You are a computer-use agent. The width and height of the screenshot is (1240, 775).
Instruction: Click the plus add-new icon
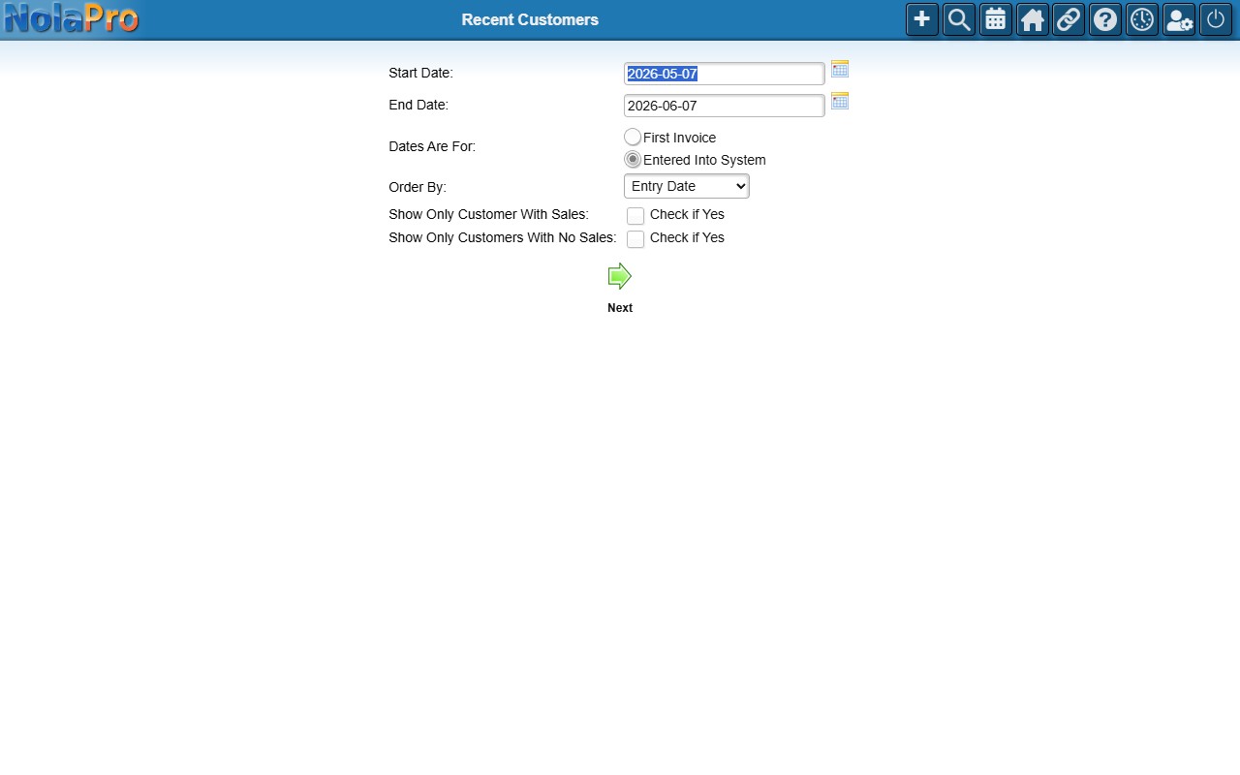click(922, 19)
